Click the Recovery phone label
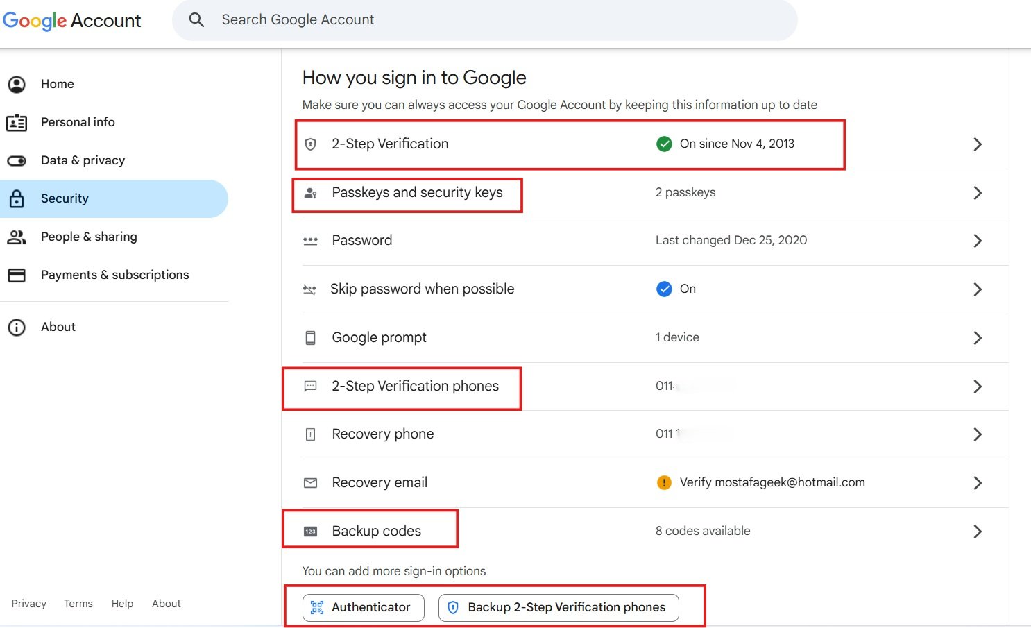 coord(383,434)
